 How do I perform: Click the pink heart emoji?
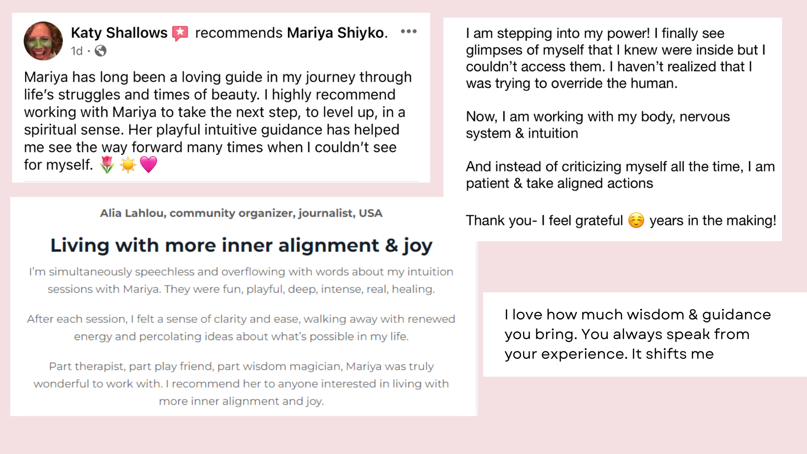[149, 165]
